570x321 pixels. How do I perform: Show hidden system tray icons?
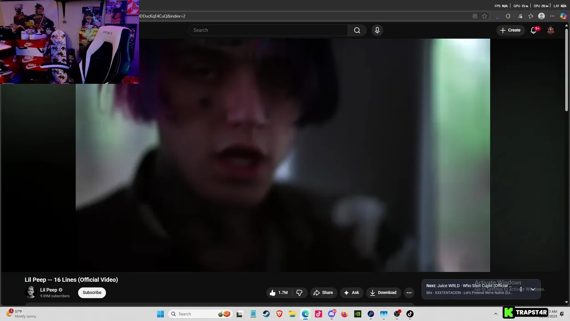coord(496,314)
